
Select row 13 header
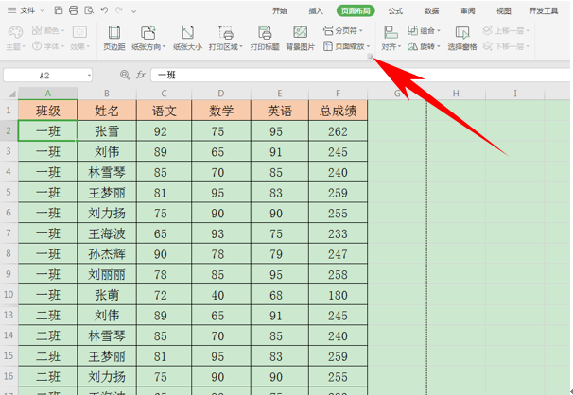click(x=9, y=315)
